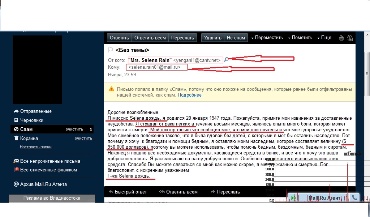Click the Ответить button in the top toolbar
370x217 pixels.
119,38
